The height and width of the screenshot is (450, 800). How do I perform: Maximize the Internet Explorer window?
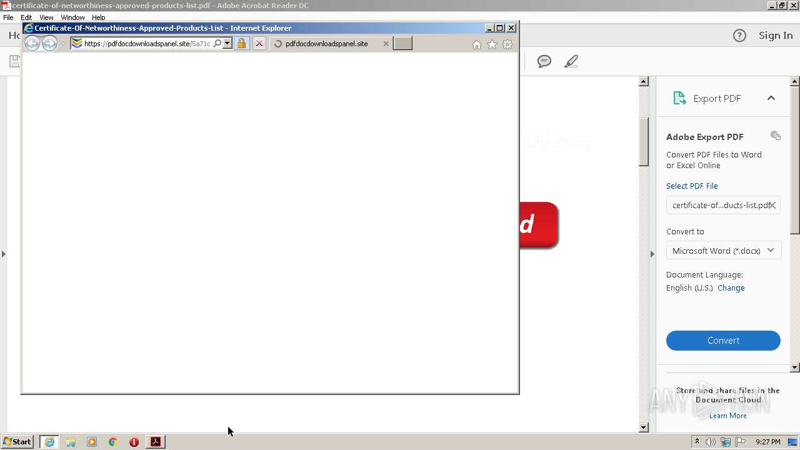pyautogui.click(x=499, y=28)
